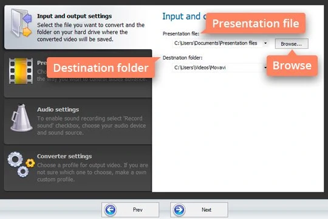Select the film strip icon
The width and height of the screenshot is (328, 219).
[21, 71]
